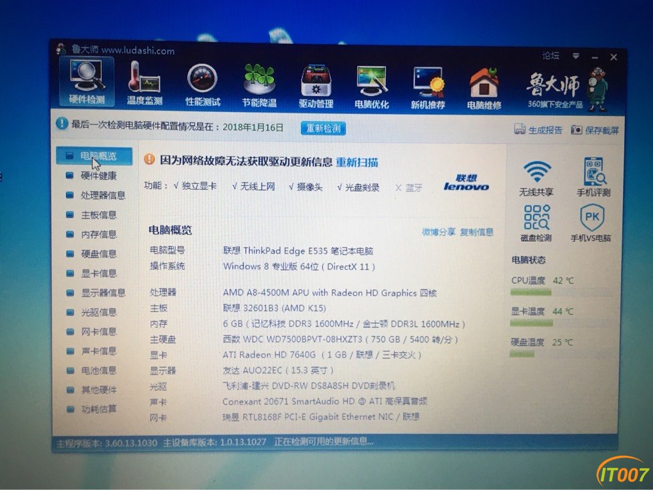Click the DVD-RW DS8A8SH drive text

pyautogui.click(x=309, y=386)
